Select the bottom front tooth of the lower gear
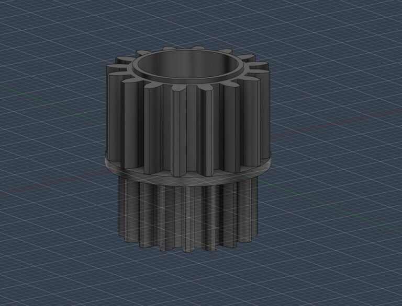402x306 pixels. point(188,220)
